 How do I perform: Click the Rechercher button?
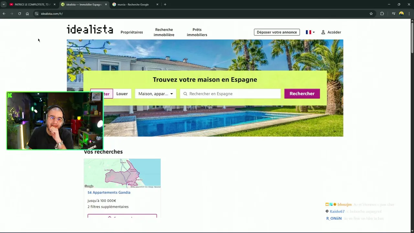(x=302, y=94)
